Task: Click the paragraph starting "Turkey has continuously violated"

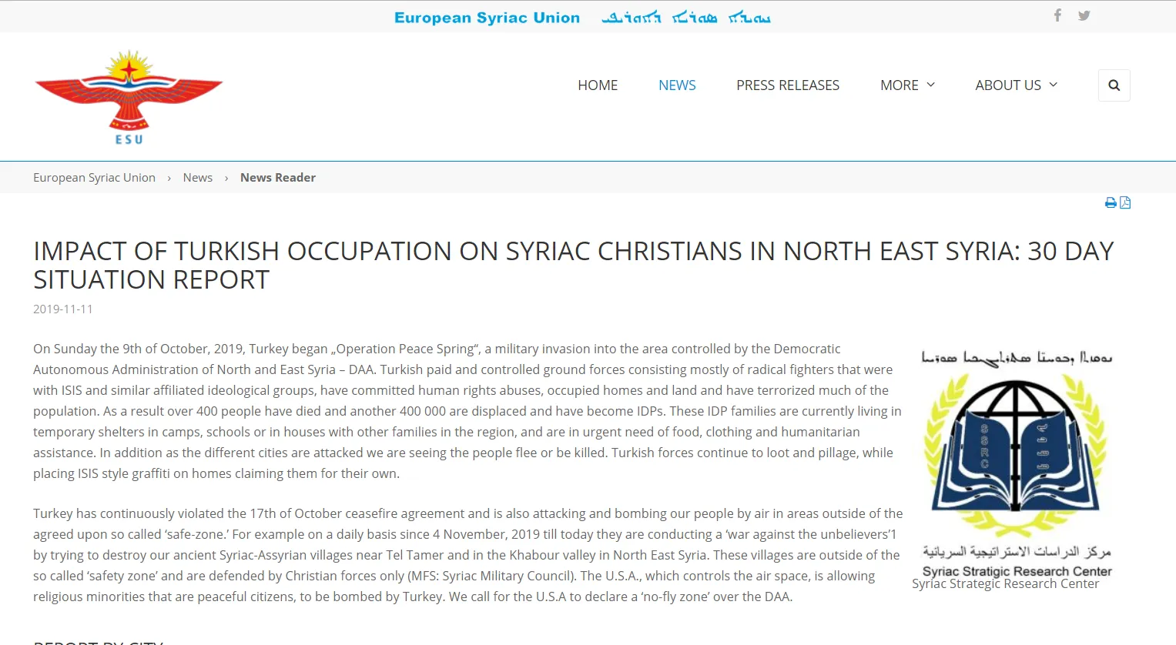Action: coord(467,555)
